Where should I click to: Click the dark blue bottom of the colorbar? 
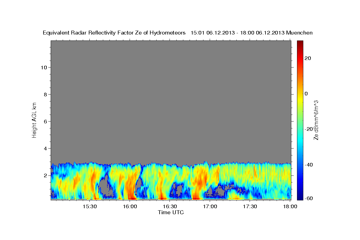(x=300, y=197)
